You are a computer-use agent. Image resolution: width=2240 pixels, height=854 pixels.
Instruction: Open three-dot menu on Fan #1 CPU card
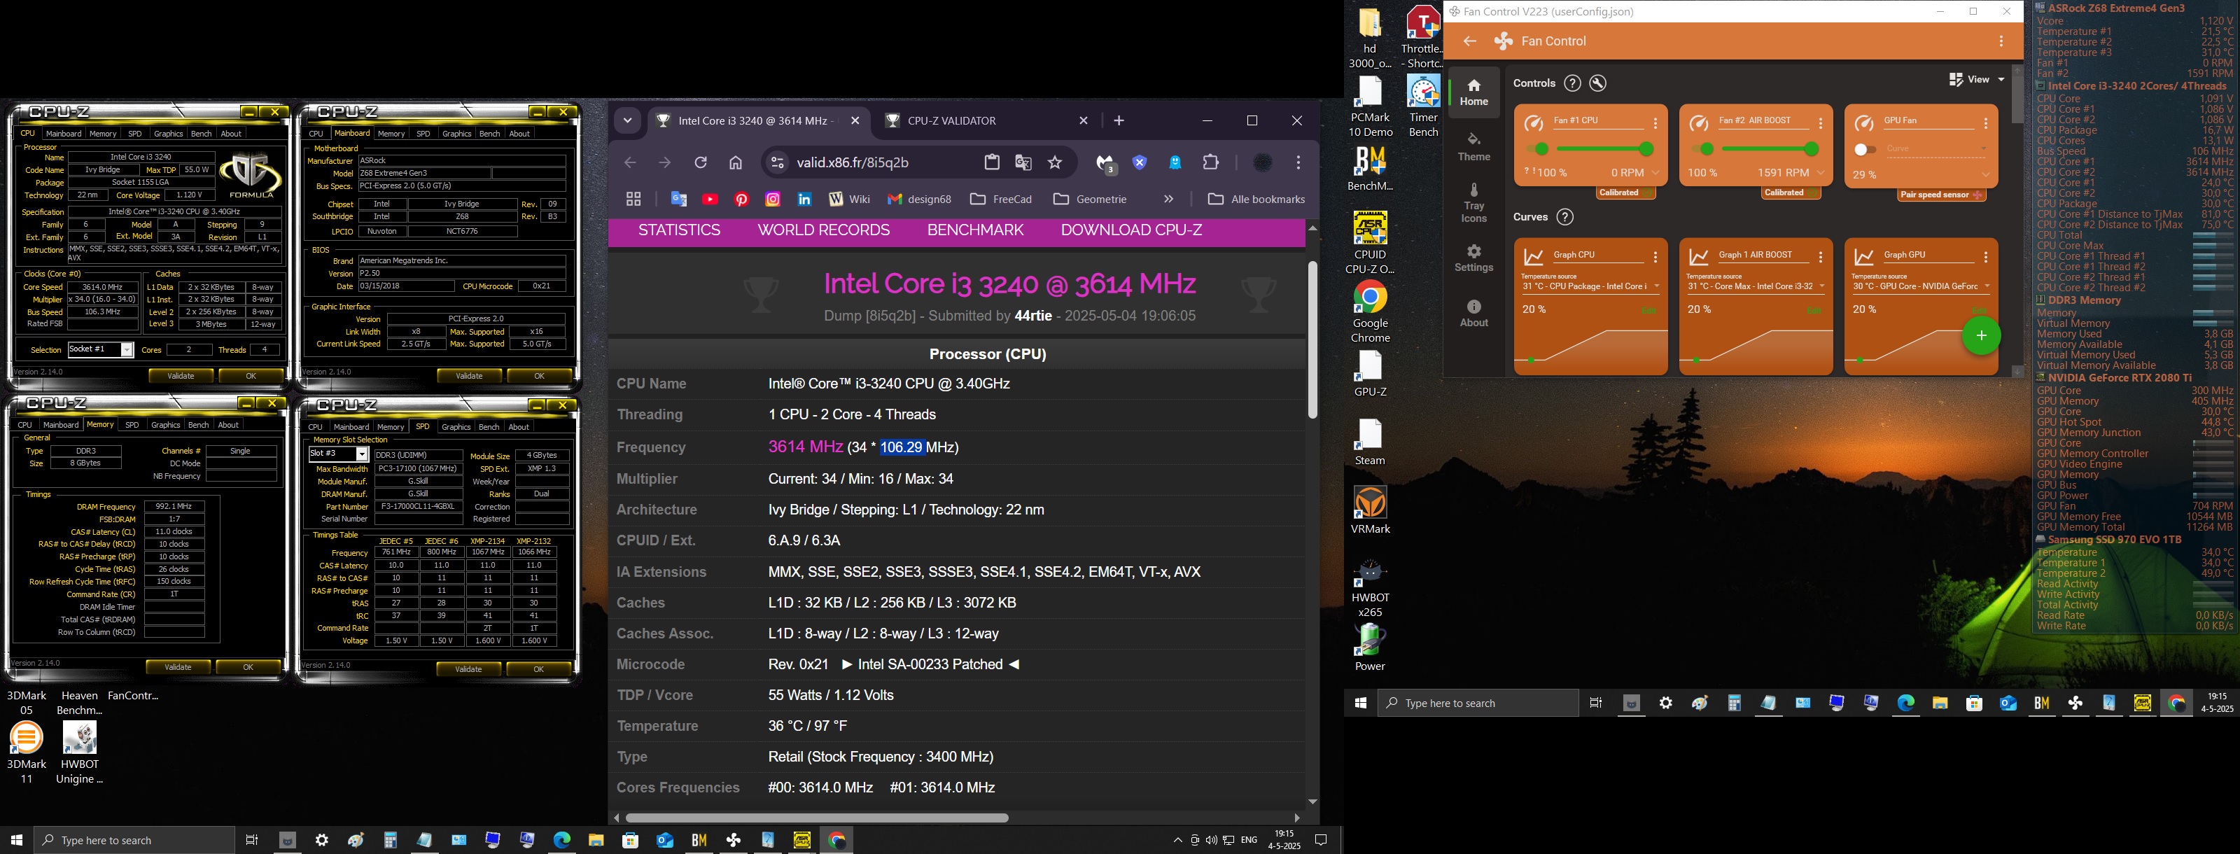(x=1655, y=123)
